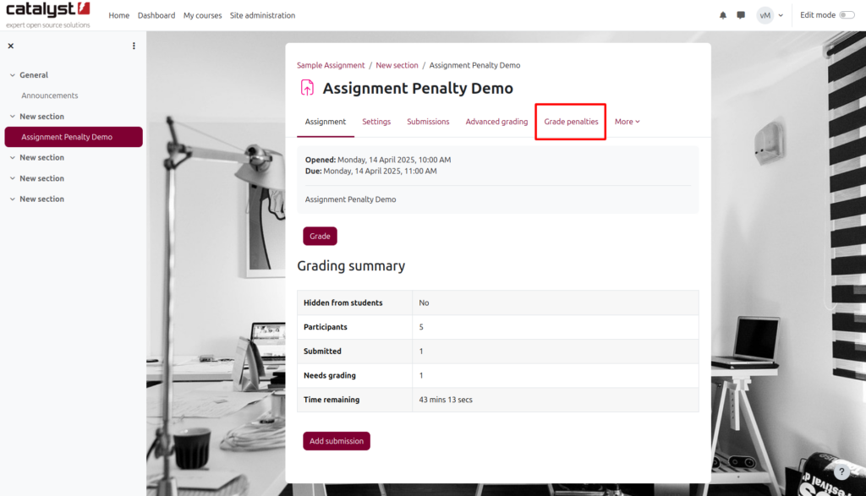This screenshot has width=866, height=496.
Task: Go to the Submissions tab
Action: pos(428,122)
